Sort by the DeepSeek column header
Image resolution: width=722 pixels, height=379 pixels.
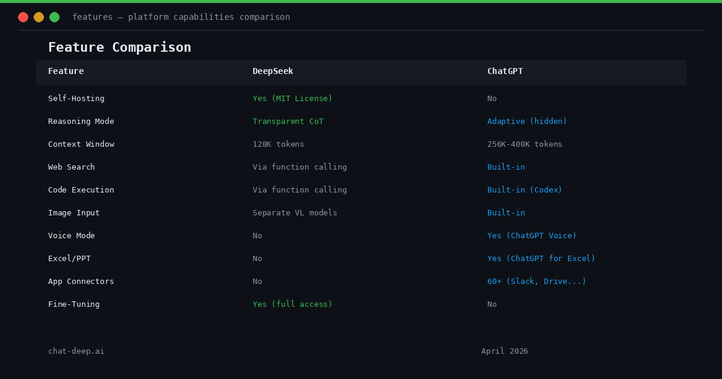[x=273, y=71]
